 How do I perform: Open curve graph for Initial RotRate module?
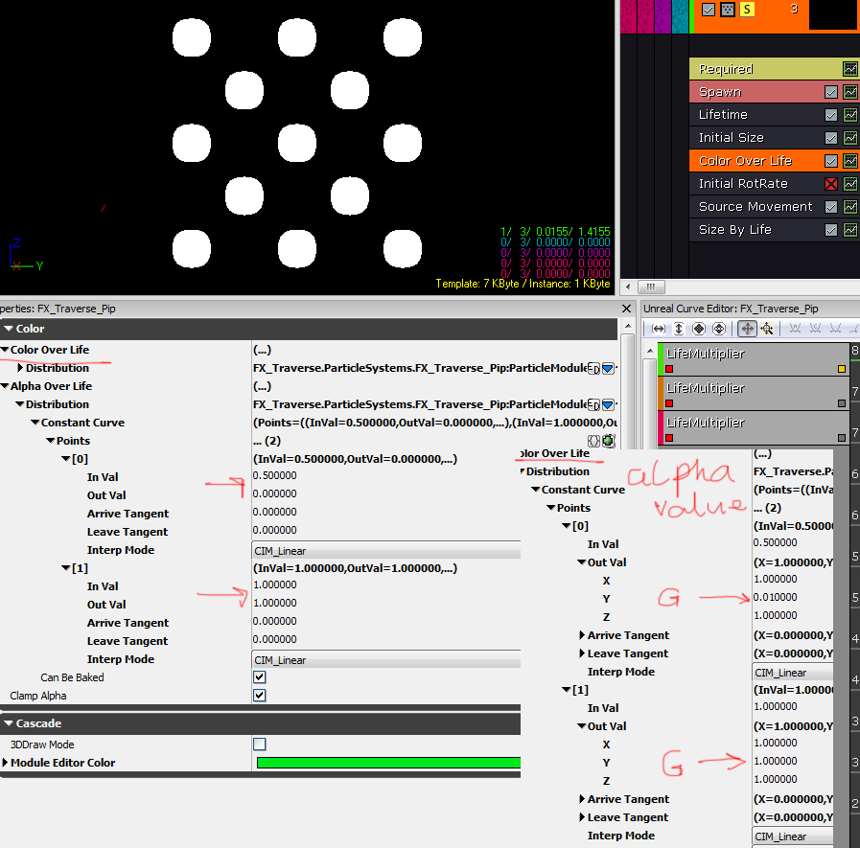[x=850, y=184]
